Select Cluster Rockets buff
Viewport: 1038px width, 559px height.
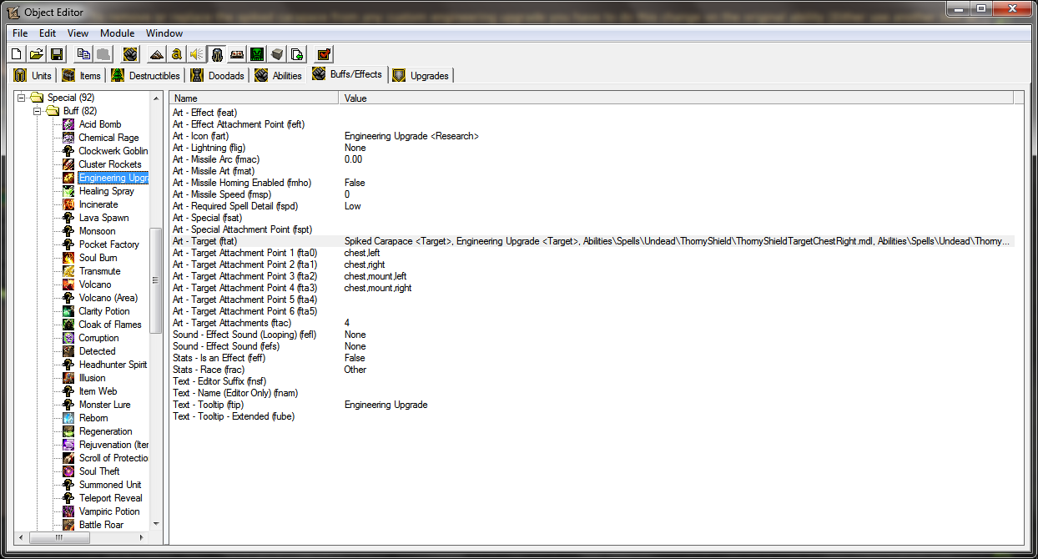110,164
